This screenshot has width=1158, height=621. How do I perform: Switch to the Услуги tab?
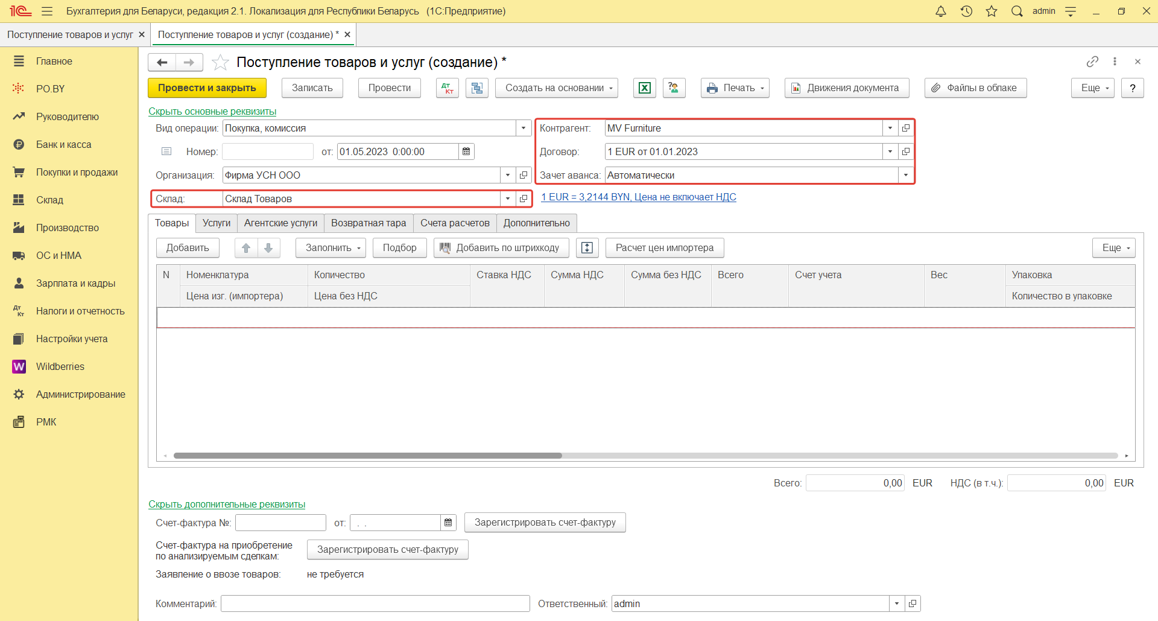(x=216, y=223)
